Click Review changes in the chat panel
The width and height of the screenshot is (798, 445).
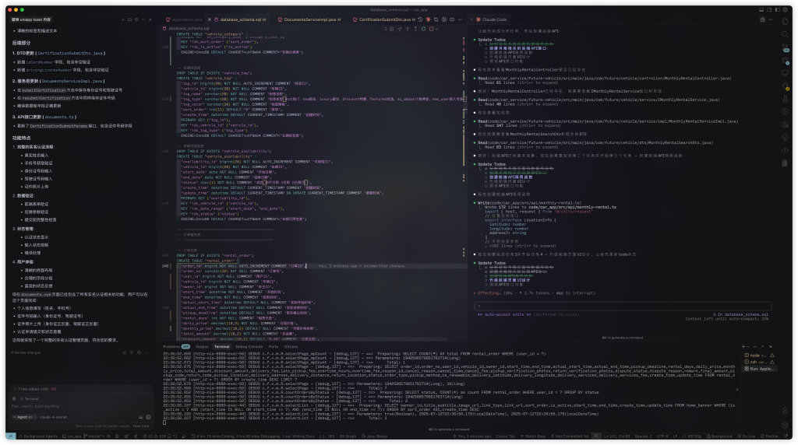click(x=29, y=352)
